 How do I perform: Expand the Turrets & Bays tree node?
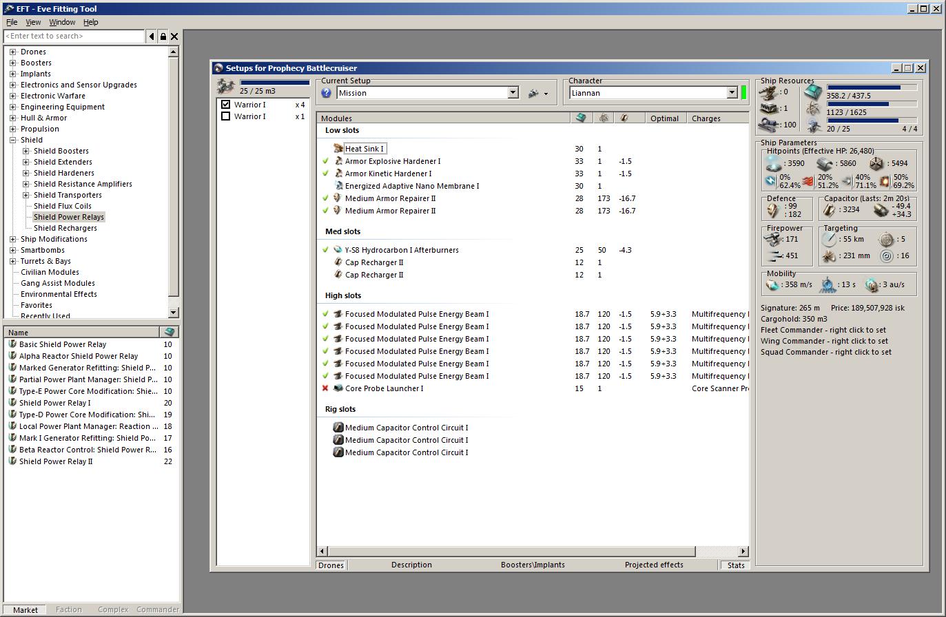click(x=12, y=261)
